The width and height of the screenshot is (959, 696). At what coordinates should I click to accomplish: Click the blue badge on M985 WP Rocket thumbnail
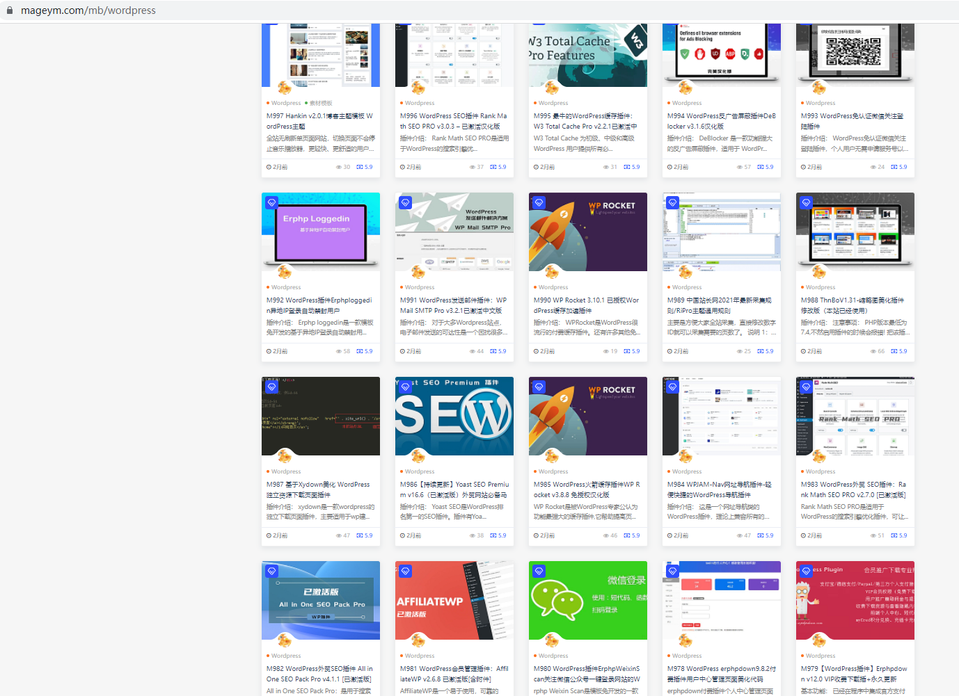pos(539,387)
